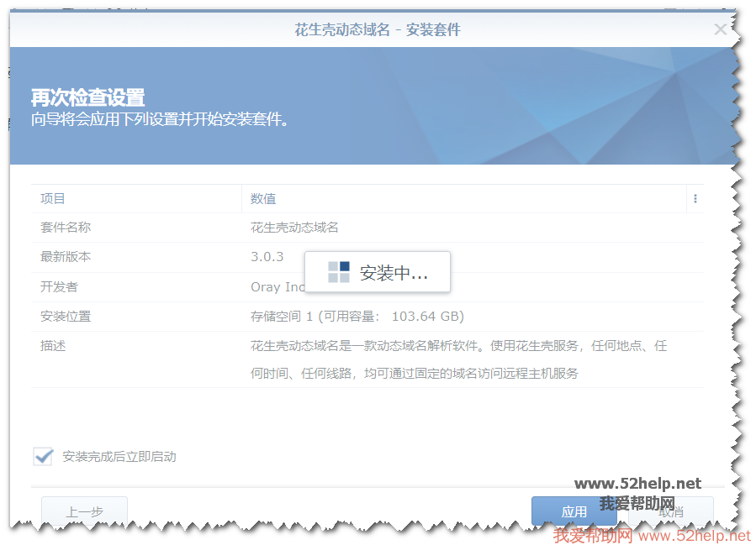Click the 3.0.3 version value

coord(267,257)
